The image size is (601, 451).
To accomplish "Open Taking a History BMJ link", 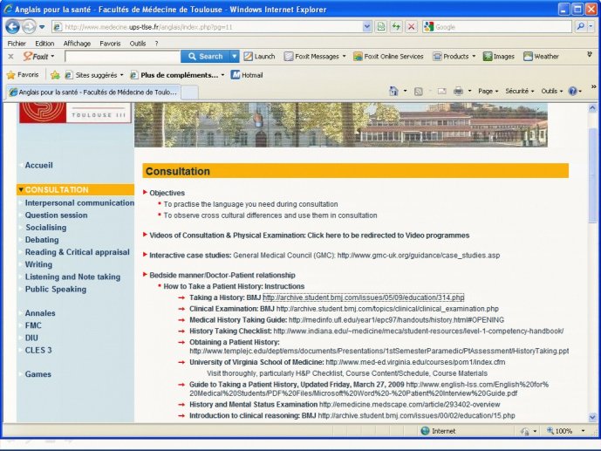I will [x=363, y=297].
